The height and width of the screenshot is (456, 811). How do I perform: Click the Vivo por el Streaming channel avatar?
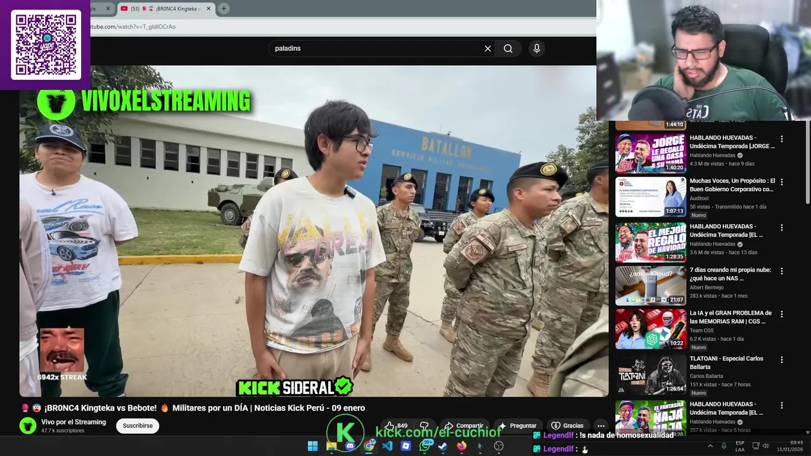click(x=28, y=426)
